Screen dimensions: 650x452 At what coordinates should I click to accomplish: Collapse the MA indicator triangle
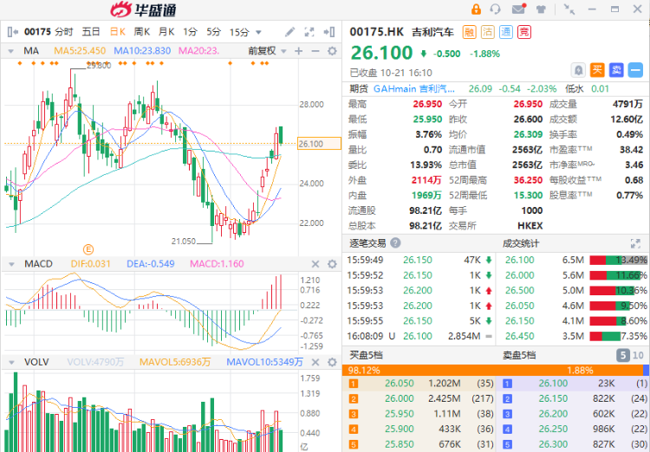pos(10,51)
